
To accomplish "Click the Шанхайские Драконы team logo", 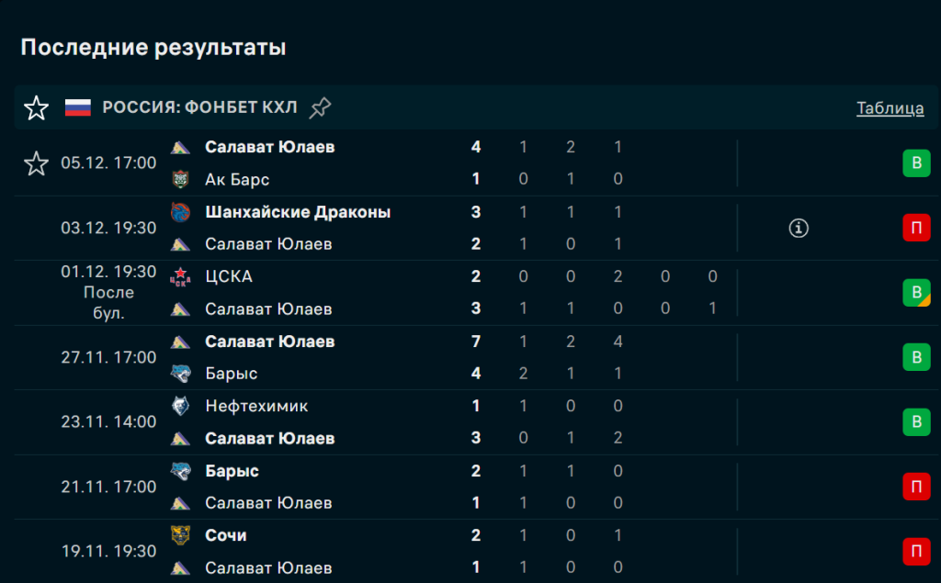I will (x=180, y=212).
